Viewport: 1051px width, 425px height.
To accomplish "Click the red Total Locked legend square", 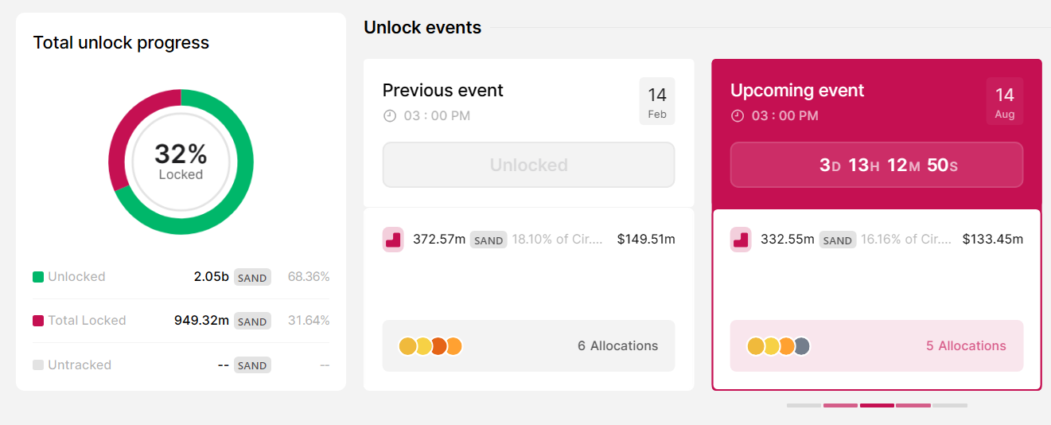I will pyautogui.click(x=38, y=321).
